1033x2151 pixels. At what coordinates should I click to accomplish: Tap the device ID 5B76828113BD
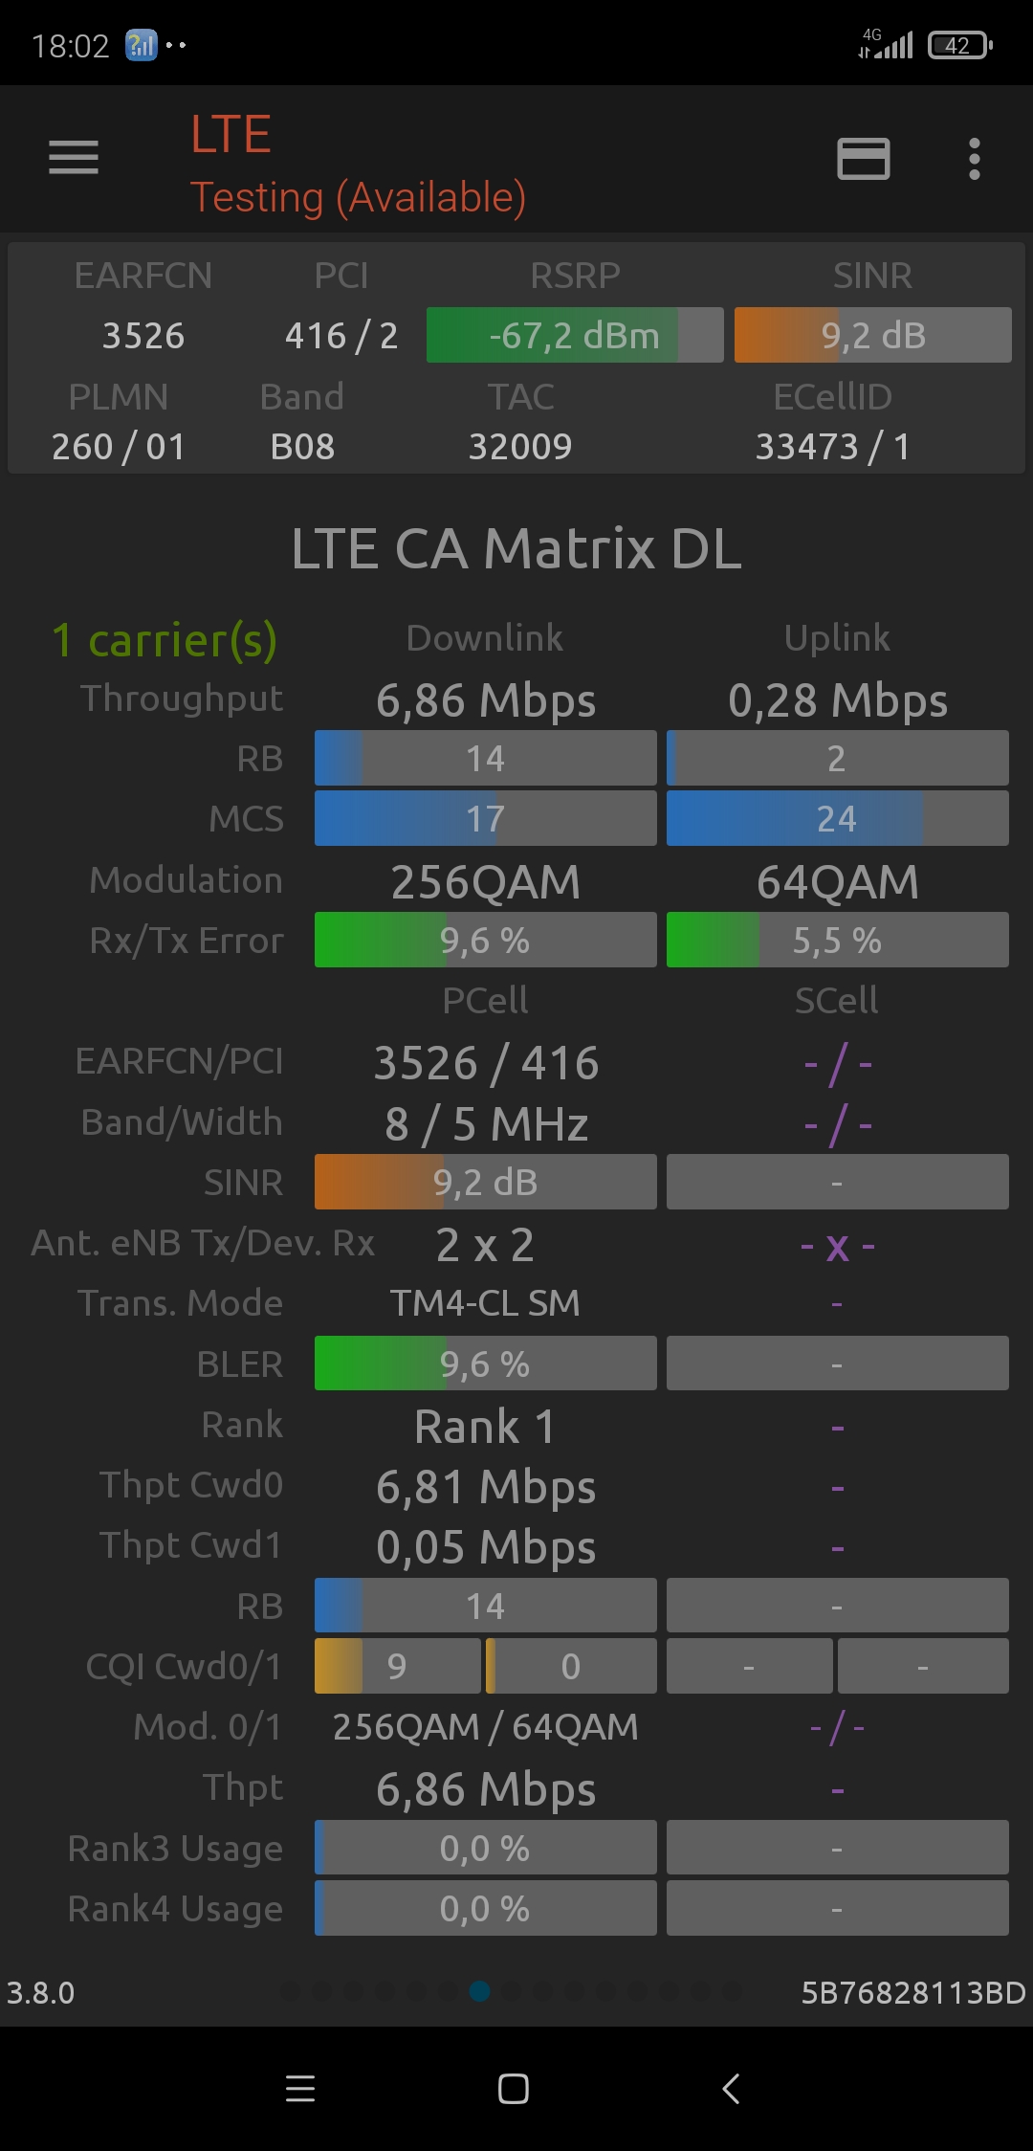pos(912,1992)
